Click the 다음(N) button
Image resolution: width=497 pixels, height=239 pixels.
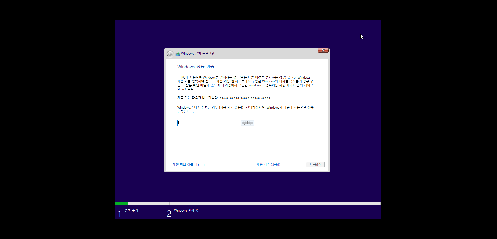coord(315,165)
